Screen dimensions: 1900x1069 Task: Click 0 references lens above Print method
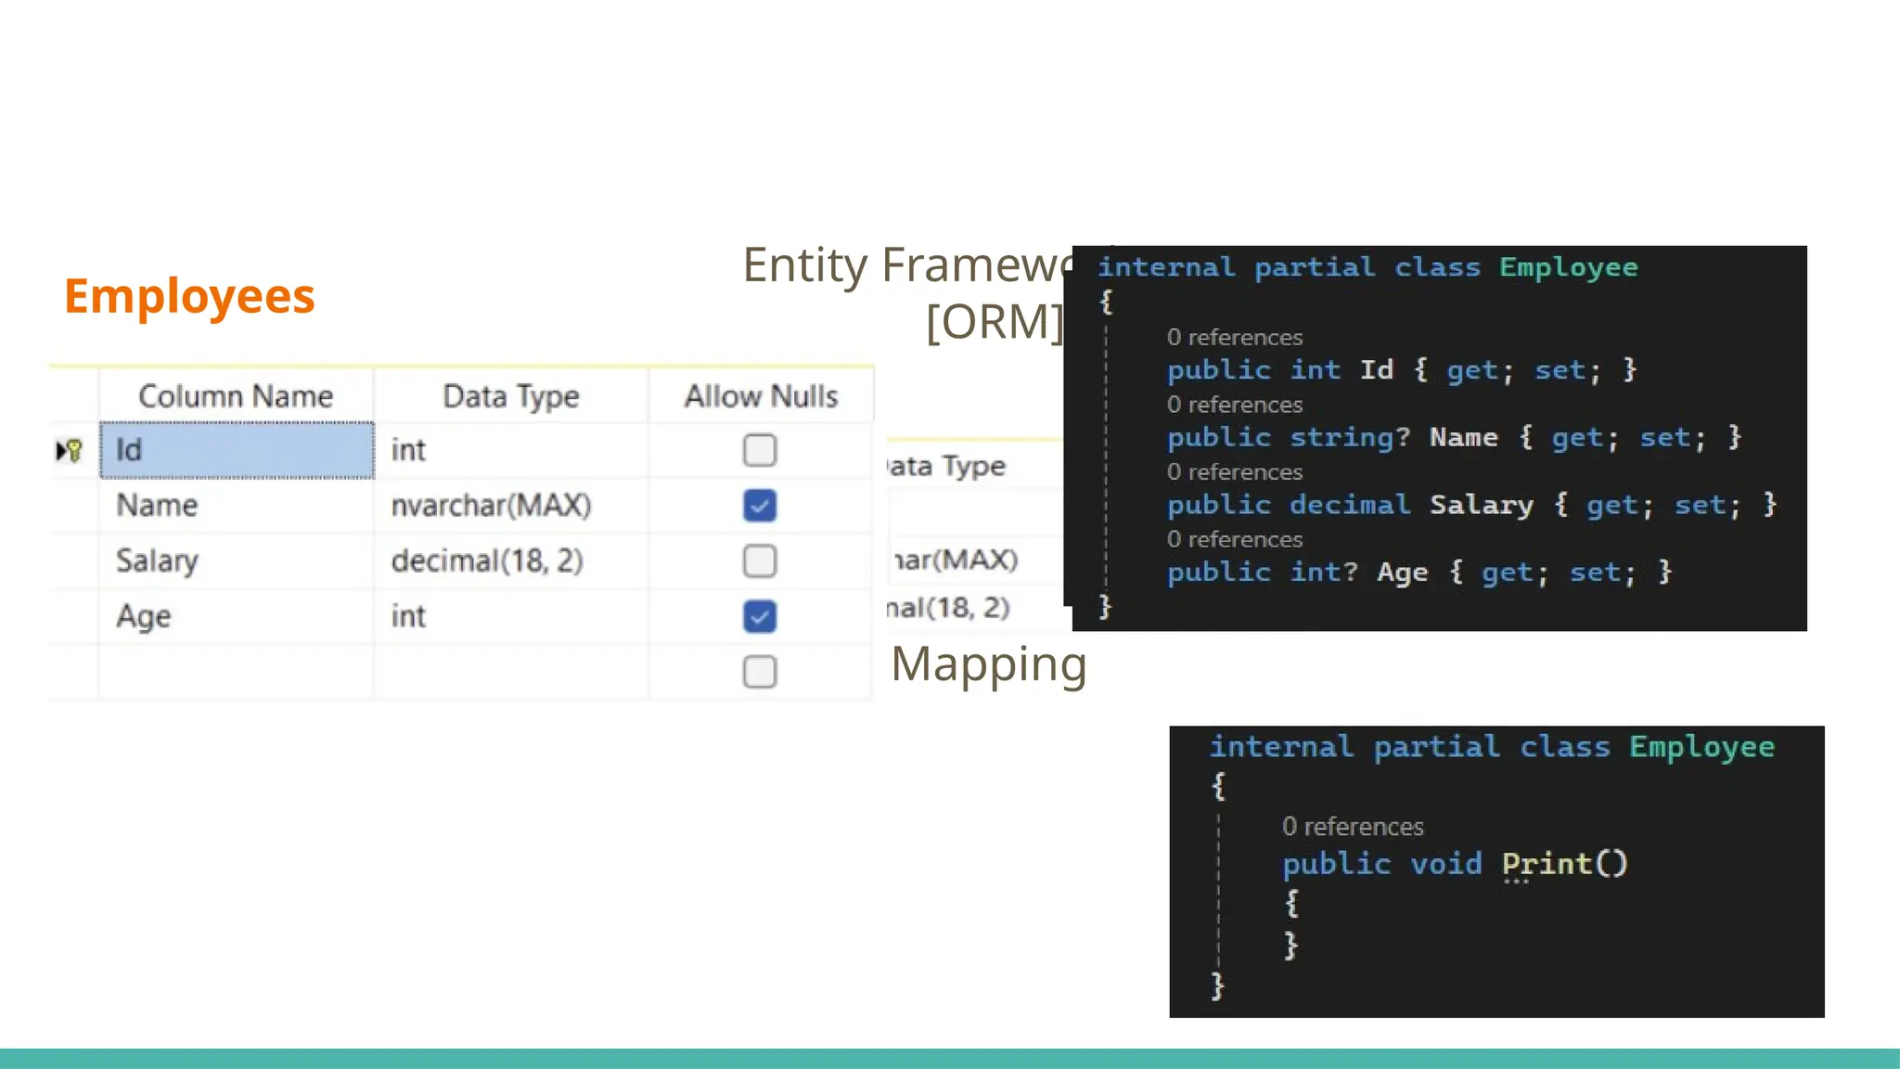(x=1353, y=827)
